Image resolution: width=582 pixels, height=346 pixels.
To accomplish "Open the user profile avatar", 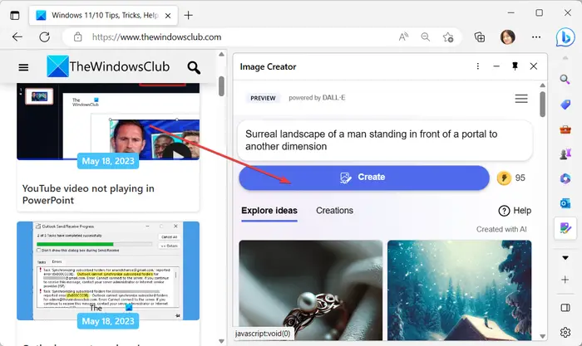I will 507,37.
